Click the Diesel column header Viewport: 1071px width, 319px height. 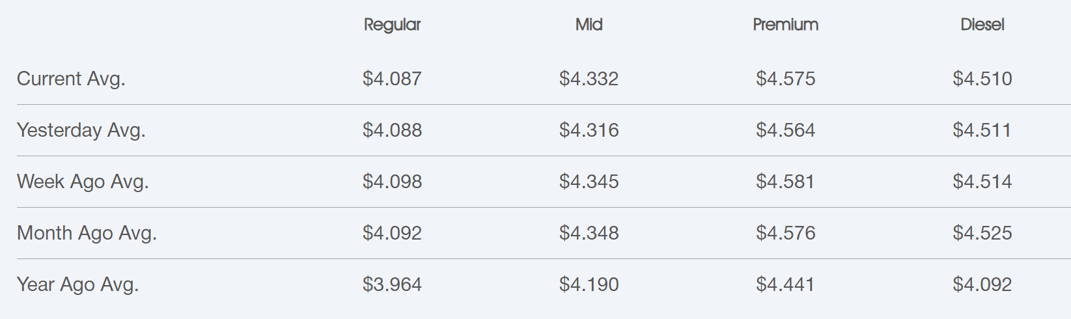(982, 25)
